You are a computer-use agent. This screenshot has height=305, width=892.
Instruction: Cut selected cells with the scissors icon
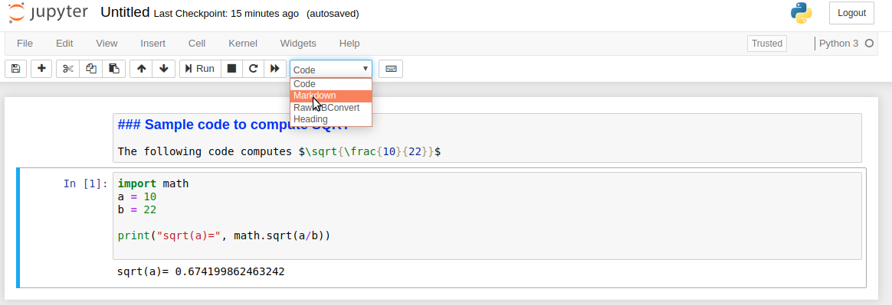(x=67, y=69)
